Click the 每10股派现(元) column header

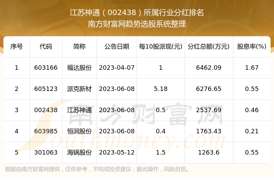click(161, 46)
